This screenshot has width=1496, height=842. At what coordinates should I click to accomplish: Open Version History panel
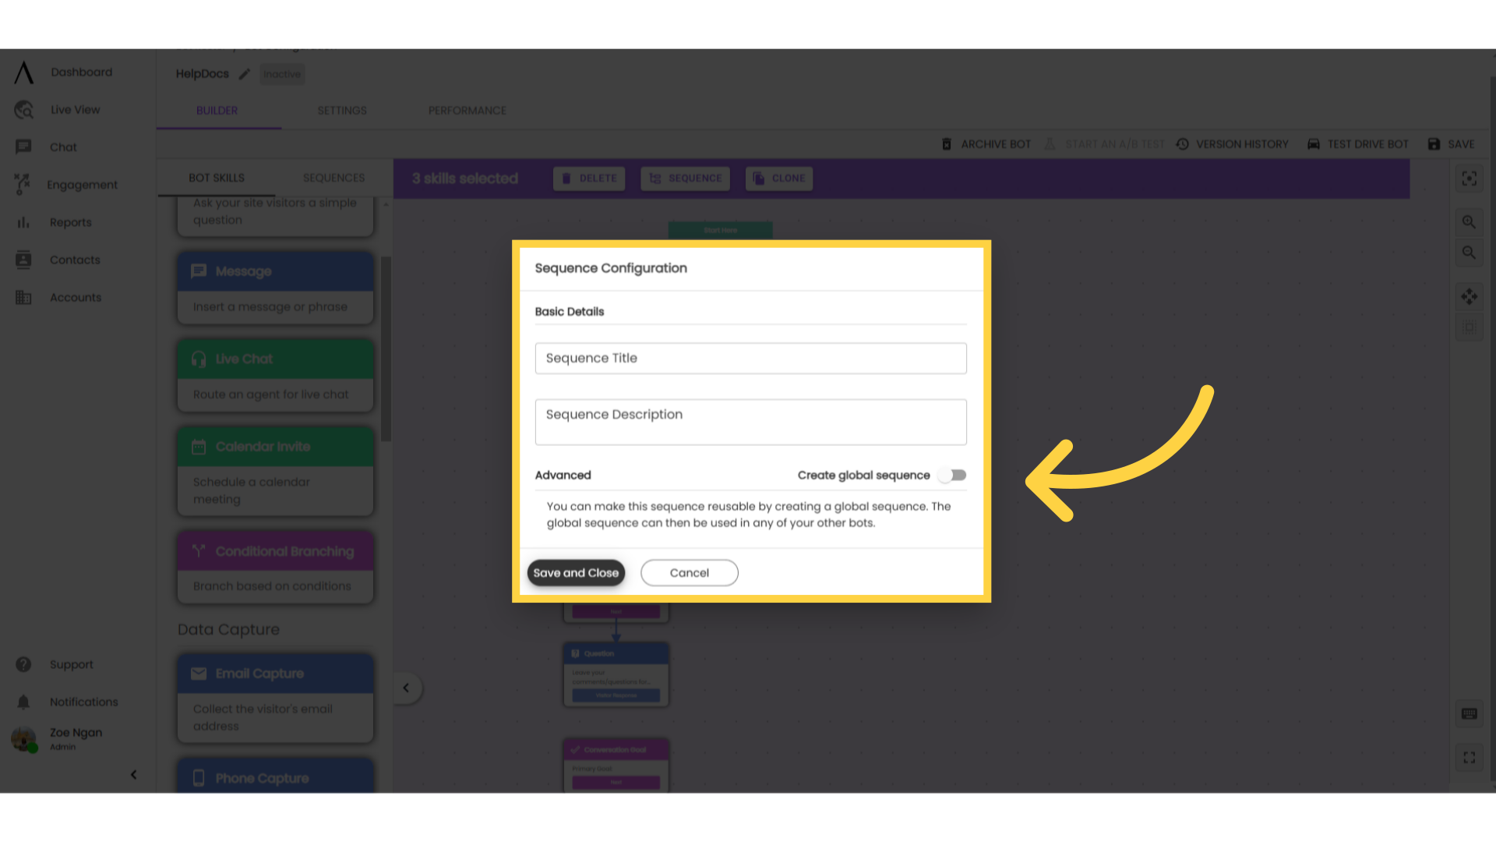tap(1233, 144)
